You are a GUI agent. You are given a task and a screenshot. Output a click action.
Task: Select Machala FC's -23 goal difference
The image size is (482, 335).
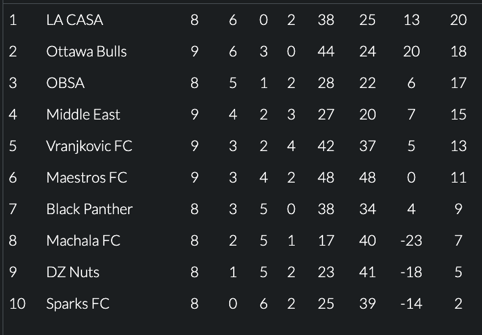411,240
